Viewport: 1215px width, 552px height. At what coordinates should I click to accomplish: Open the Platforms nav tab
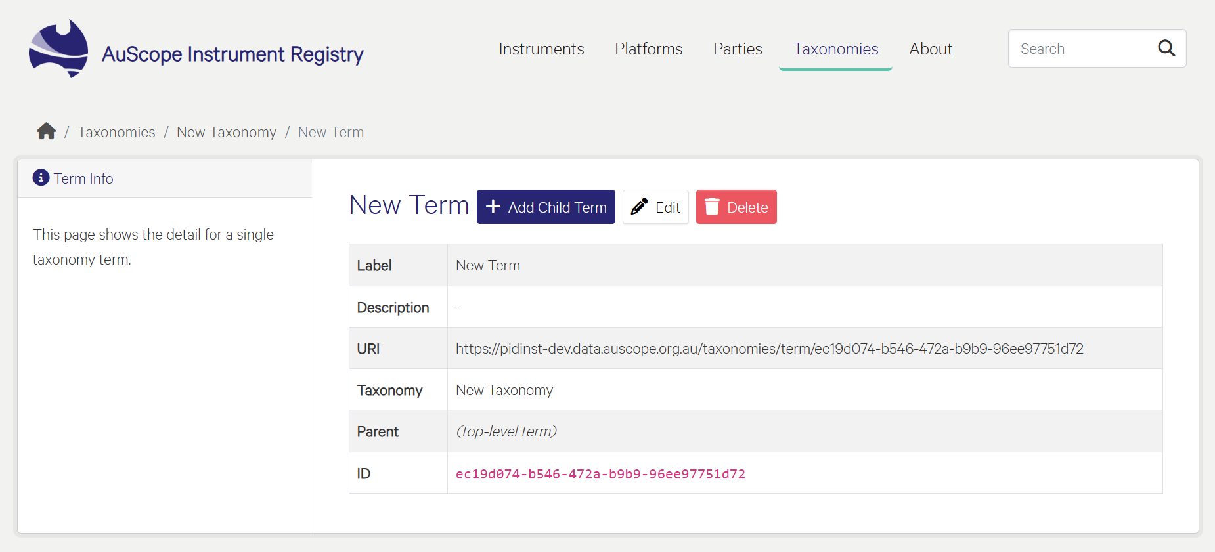pyautogui.click(x=648, y=49)
